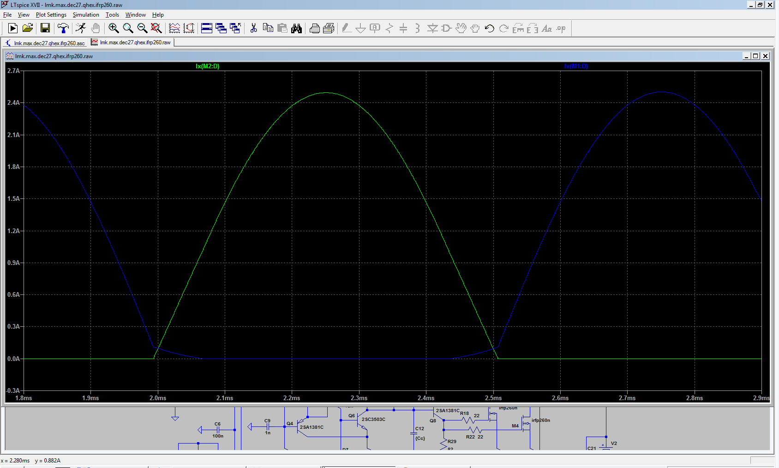The image size is (779, 468).
Task: Select the Place Ground icon
Action: tap(361, 29)
